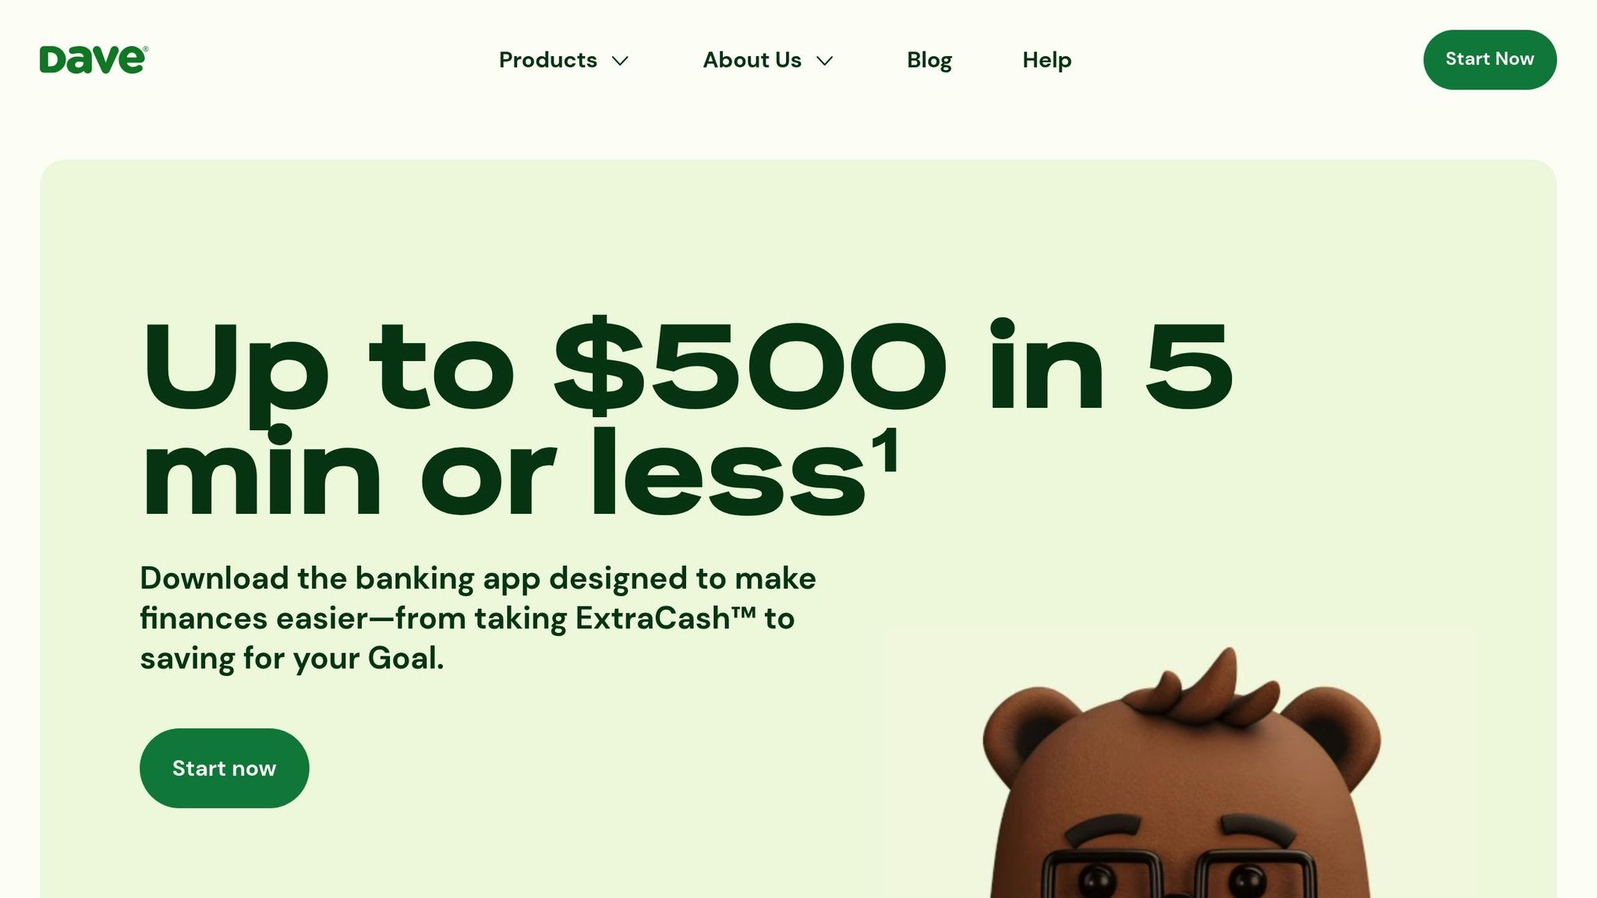Open the Products menu label
Image resolution: width=1597 pixels, height=898 pixels.
click(547, 60)
